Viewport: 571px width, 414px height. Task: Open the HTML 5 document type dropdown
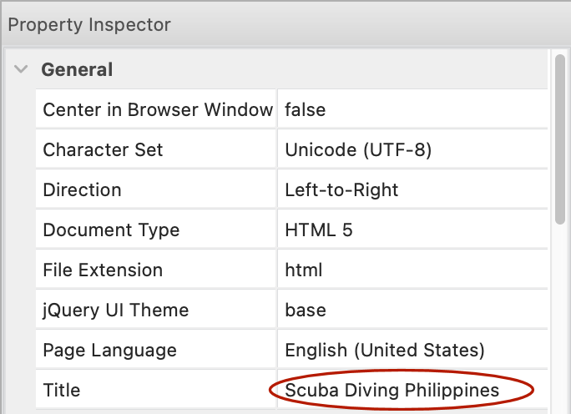[x=319, y=230]
